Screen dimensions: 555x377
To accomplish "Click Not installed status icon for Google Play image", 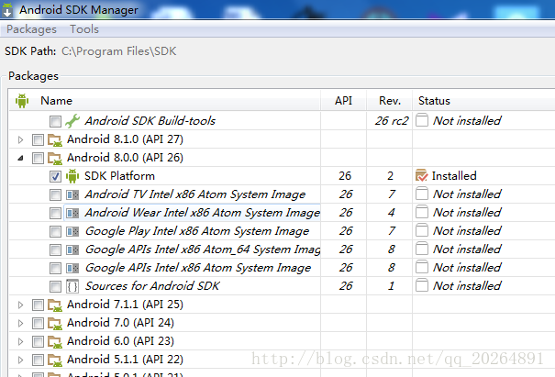I will pos(422,230).
